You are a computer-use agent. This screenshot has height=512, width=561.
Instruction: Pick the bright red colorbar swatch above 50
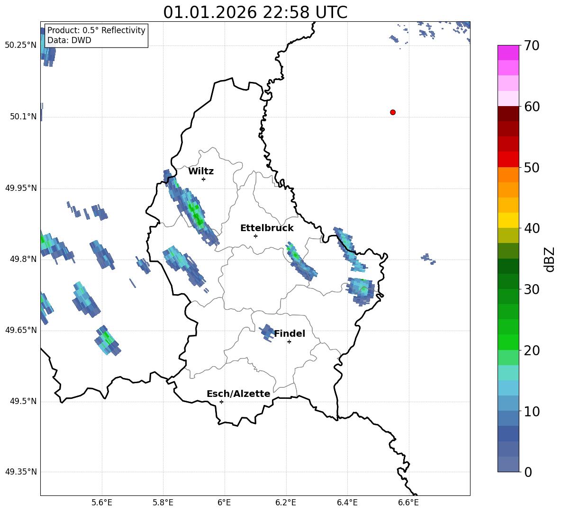508,160
